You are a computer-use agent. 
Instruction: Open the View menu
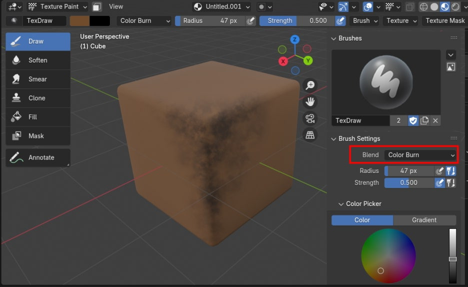[x=116, y=6]
